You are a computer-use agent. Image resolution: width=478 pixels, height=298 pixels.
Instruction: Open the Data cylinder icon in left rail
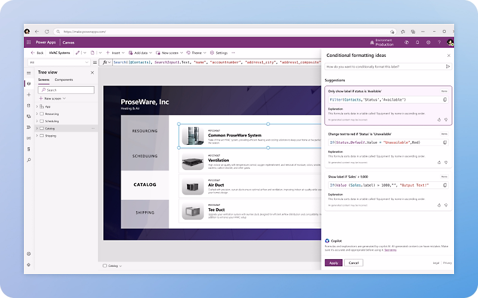pos(29,106)
